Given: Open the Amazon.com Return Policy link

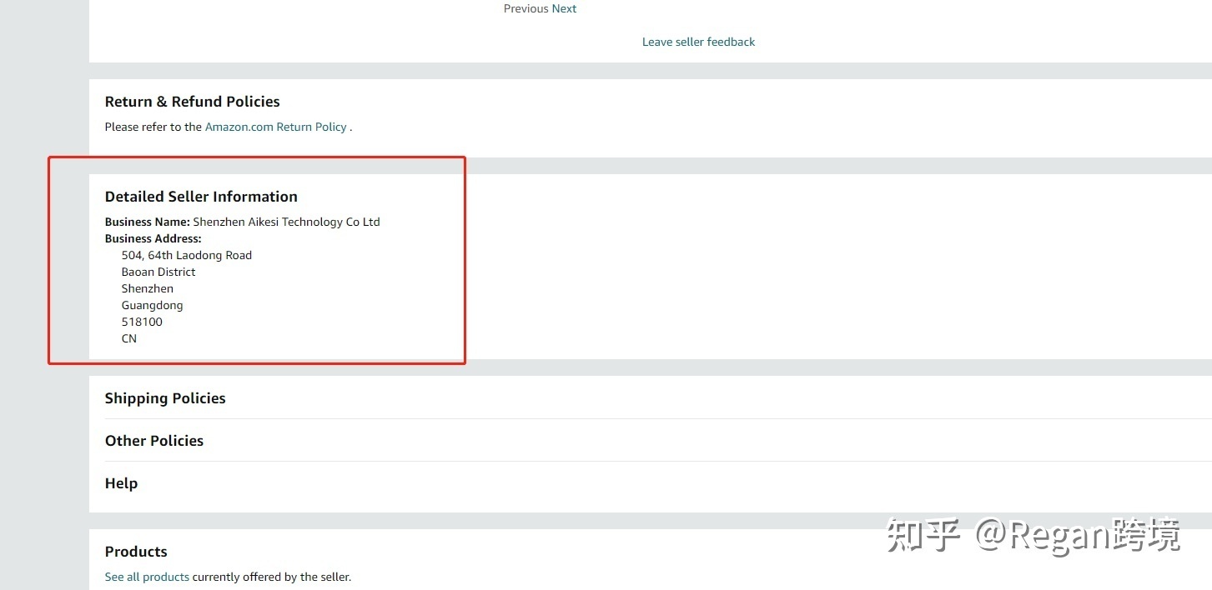Looking at the screenshot, I should coord(276,127).
